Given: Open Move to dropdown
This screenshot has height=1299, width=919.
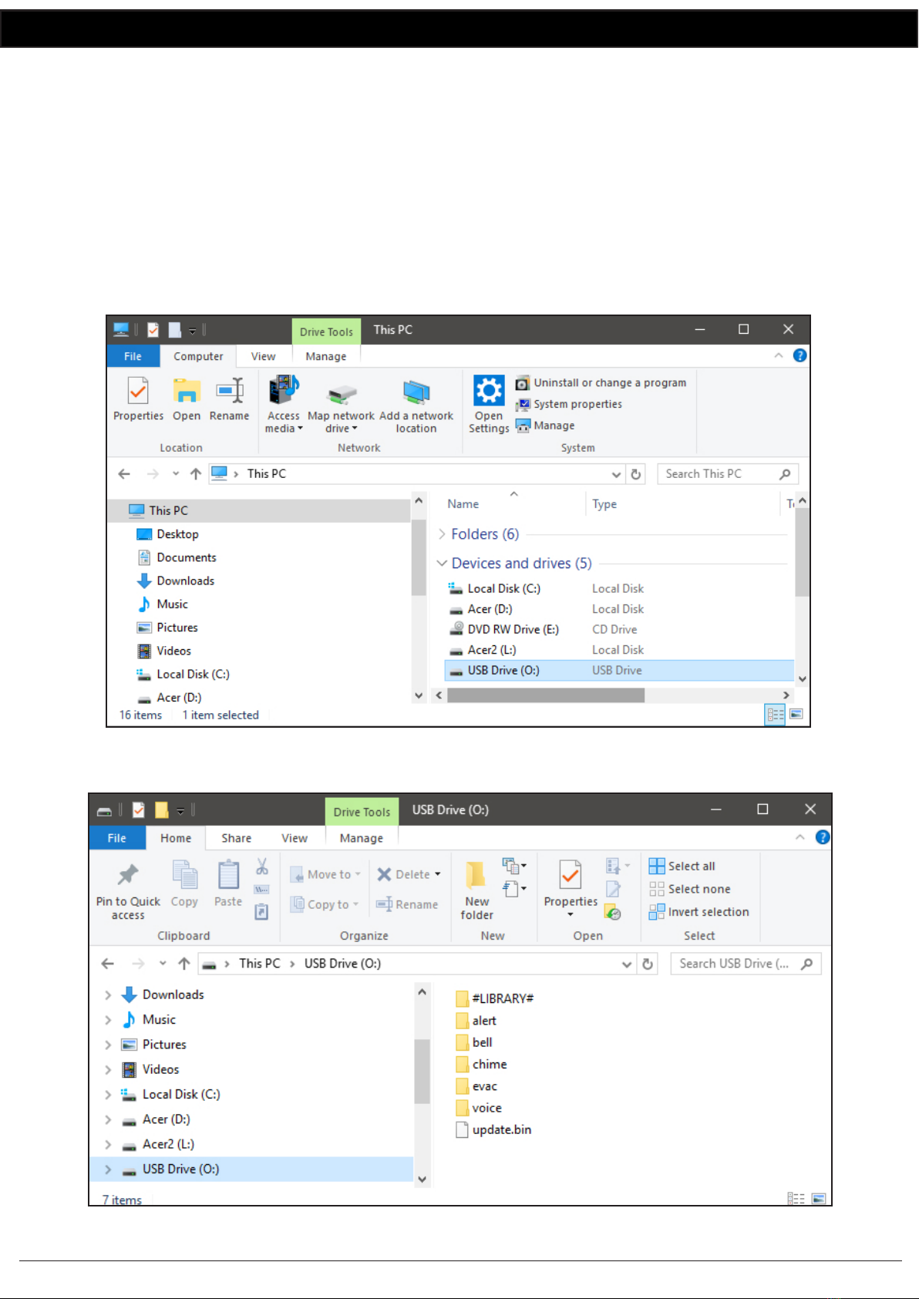Looking at the screenshot, I should click(325, 874).
